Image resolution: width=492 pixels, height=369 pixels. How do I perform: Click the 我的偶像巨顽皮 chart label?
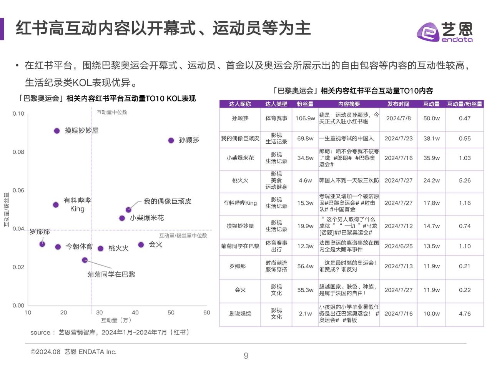pyautogui.click(x=167, y=201)
